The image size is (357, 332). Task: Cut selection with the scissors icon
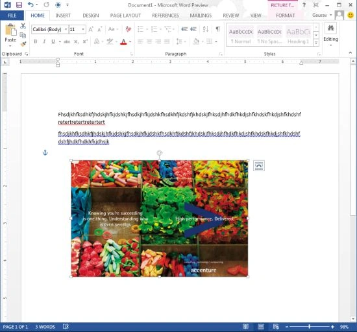(x=23, y=26)
